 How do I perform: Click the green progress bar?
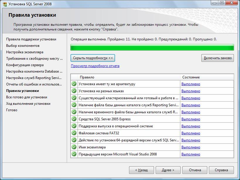click(152, 47)
